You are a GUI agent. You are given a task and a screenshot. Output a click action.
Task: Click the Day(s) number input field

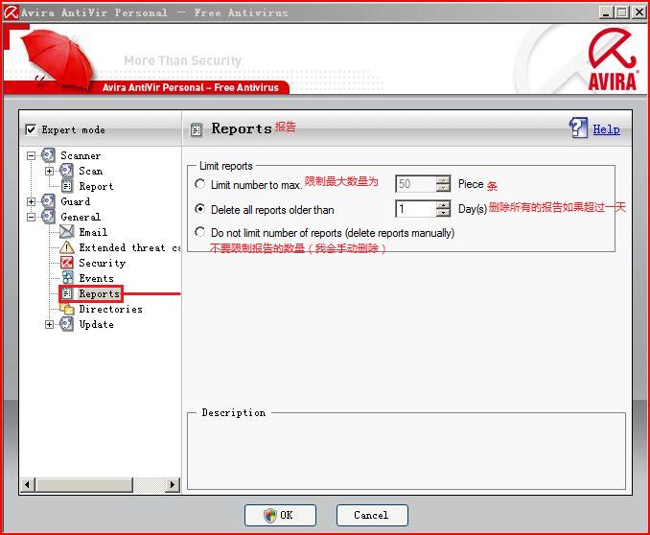416,209
